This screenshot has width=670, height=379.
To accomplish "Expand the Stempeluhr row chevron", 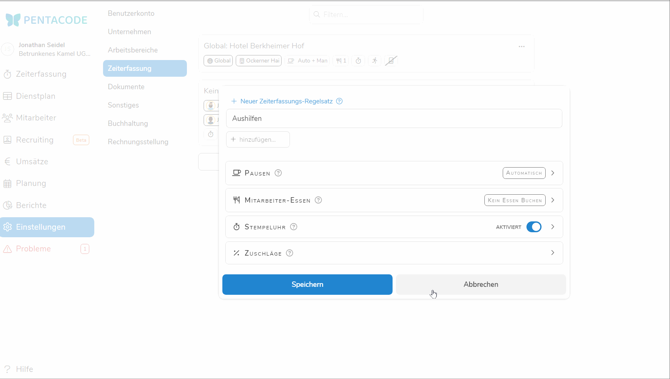I will click(x=553, y=227).
